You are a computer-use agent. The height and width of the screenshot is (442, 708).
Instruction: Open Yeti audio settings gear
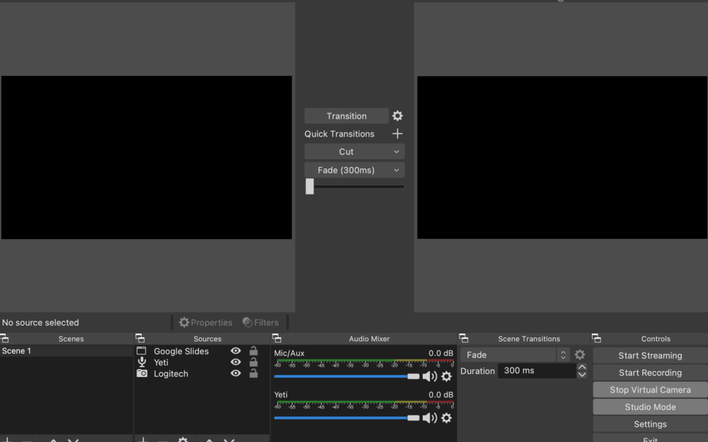coord(446,418)
